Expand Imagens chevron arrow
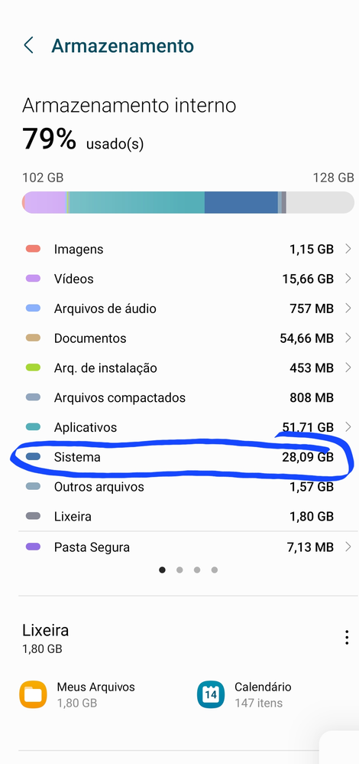 click(348, 249)
